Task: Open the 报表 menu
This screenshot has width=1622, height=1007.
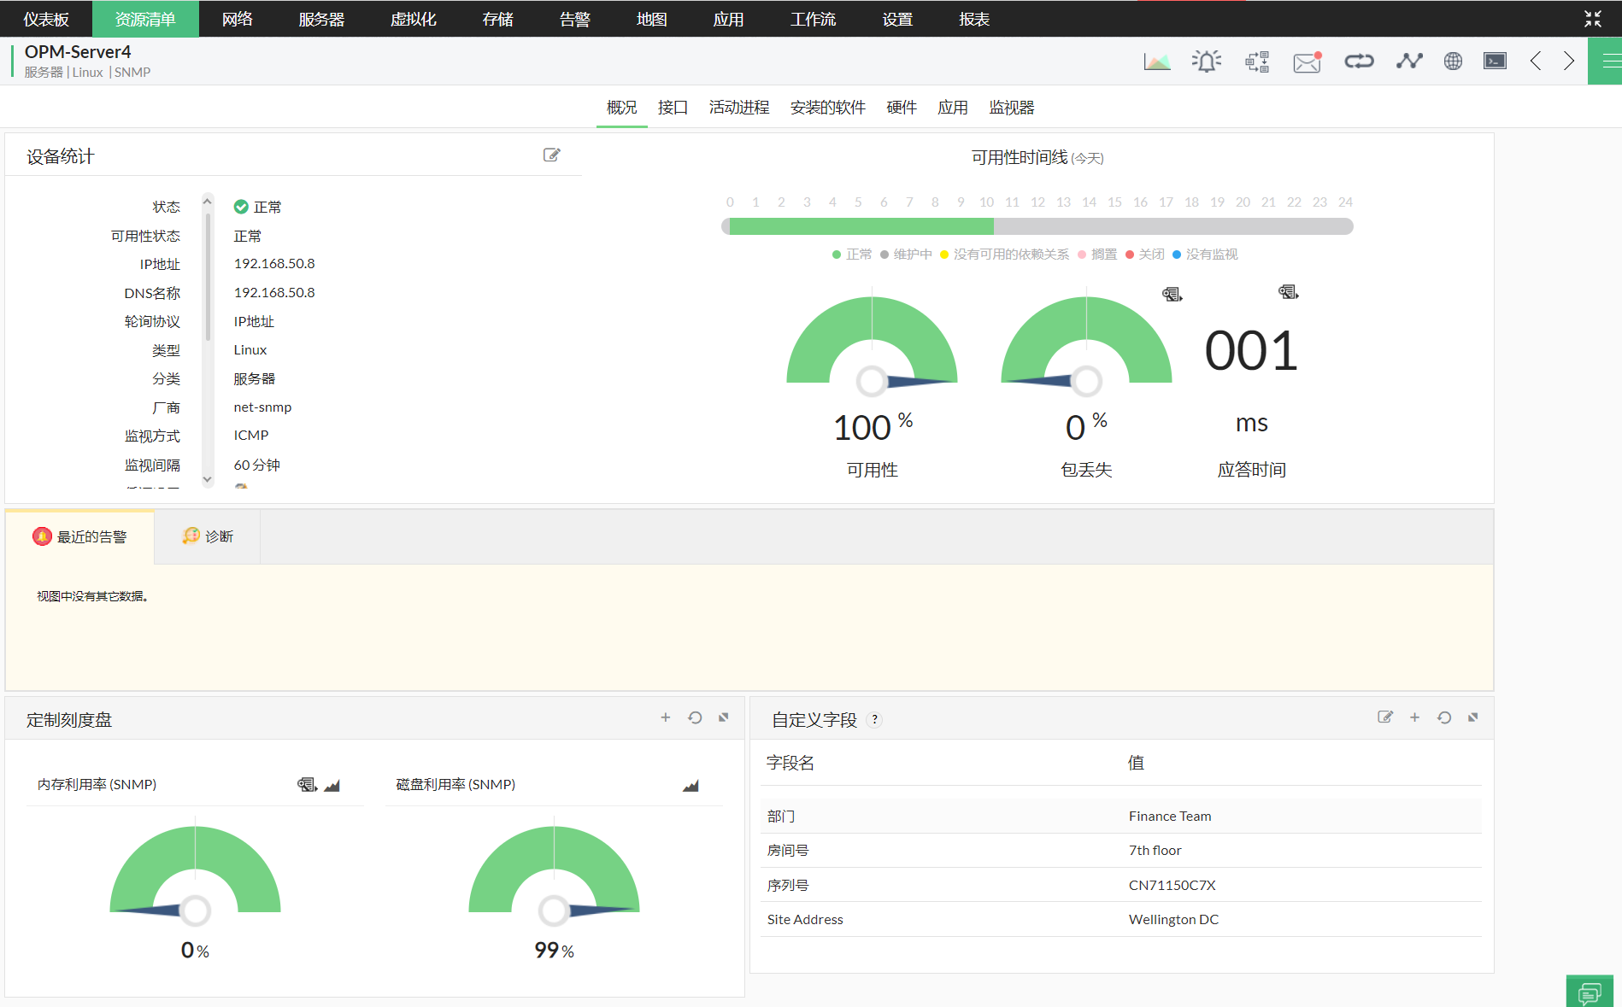Action: pos(974,19)
